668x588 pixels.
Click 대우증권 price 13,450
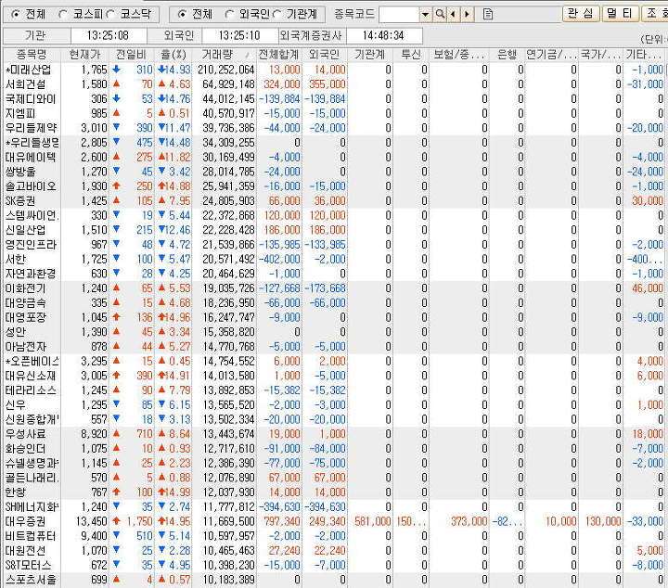coord(92,521)
